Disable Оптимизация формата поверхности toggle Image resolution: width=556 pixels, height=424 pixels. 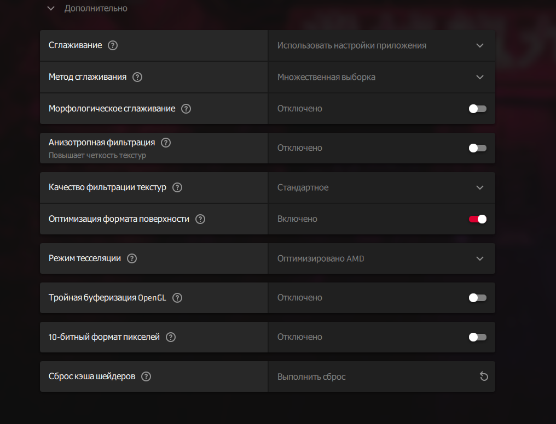pos(477,219)
